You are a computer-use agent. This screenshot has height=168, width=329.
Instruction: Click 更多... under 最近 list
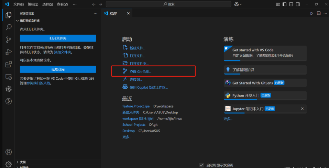pos(127,137)
